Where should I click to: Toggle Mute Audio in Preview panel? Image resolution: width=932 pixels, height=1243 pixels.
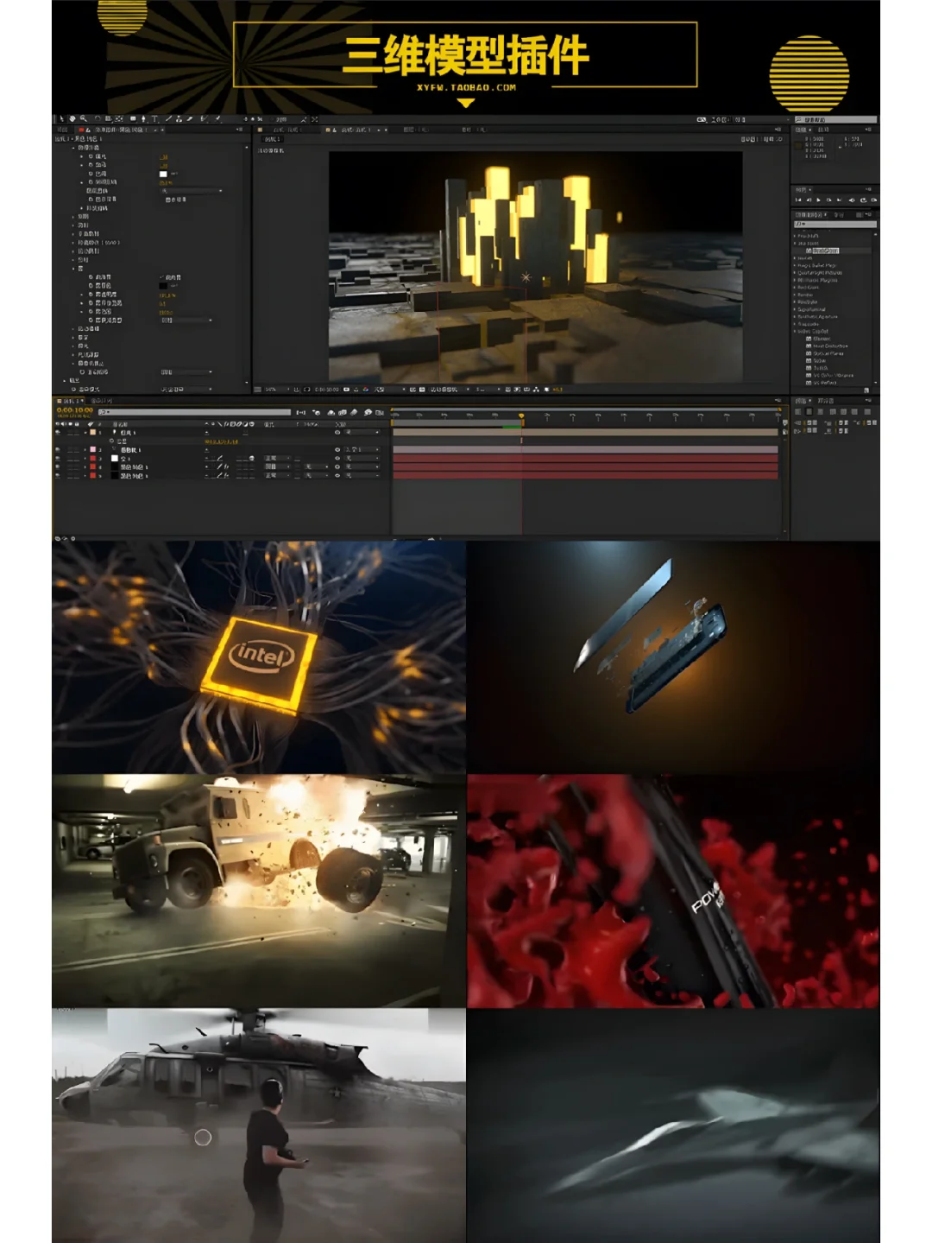point(852,200)
